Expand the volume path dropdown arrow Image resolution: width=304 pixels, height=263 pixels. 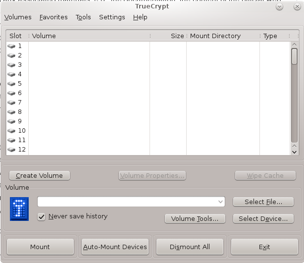220,202
